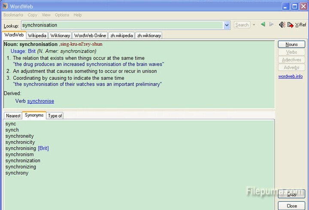Show the Nearest words tab
Image resolution: width=309 pixels, height=210 pixels.
click(13, 116)
